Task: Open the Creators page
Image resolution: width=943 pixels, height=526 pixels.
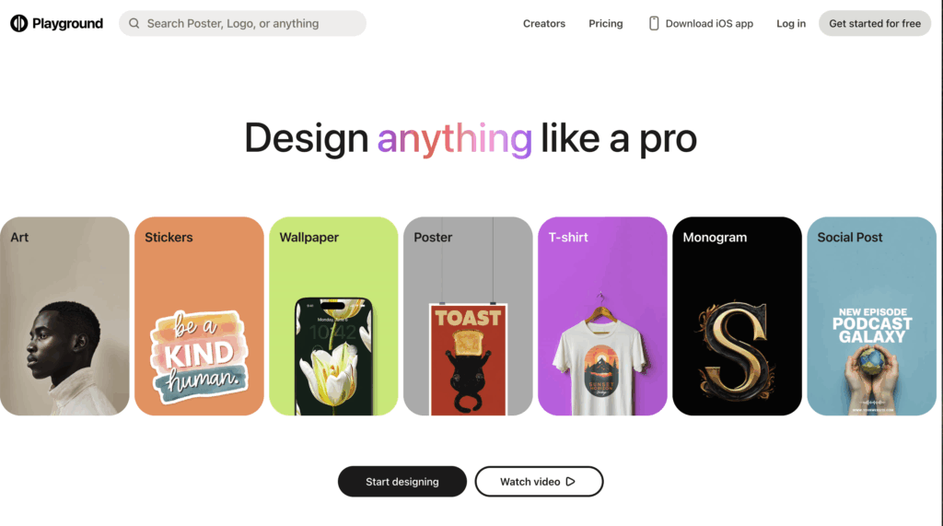Action: 543,23
